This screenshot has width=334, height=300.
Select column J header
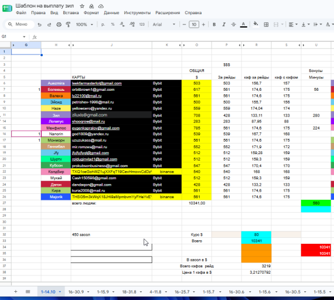click(111, 45)
